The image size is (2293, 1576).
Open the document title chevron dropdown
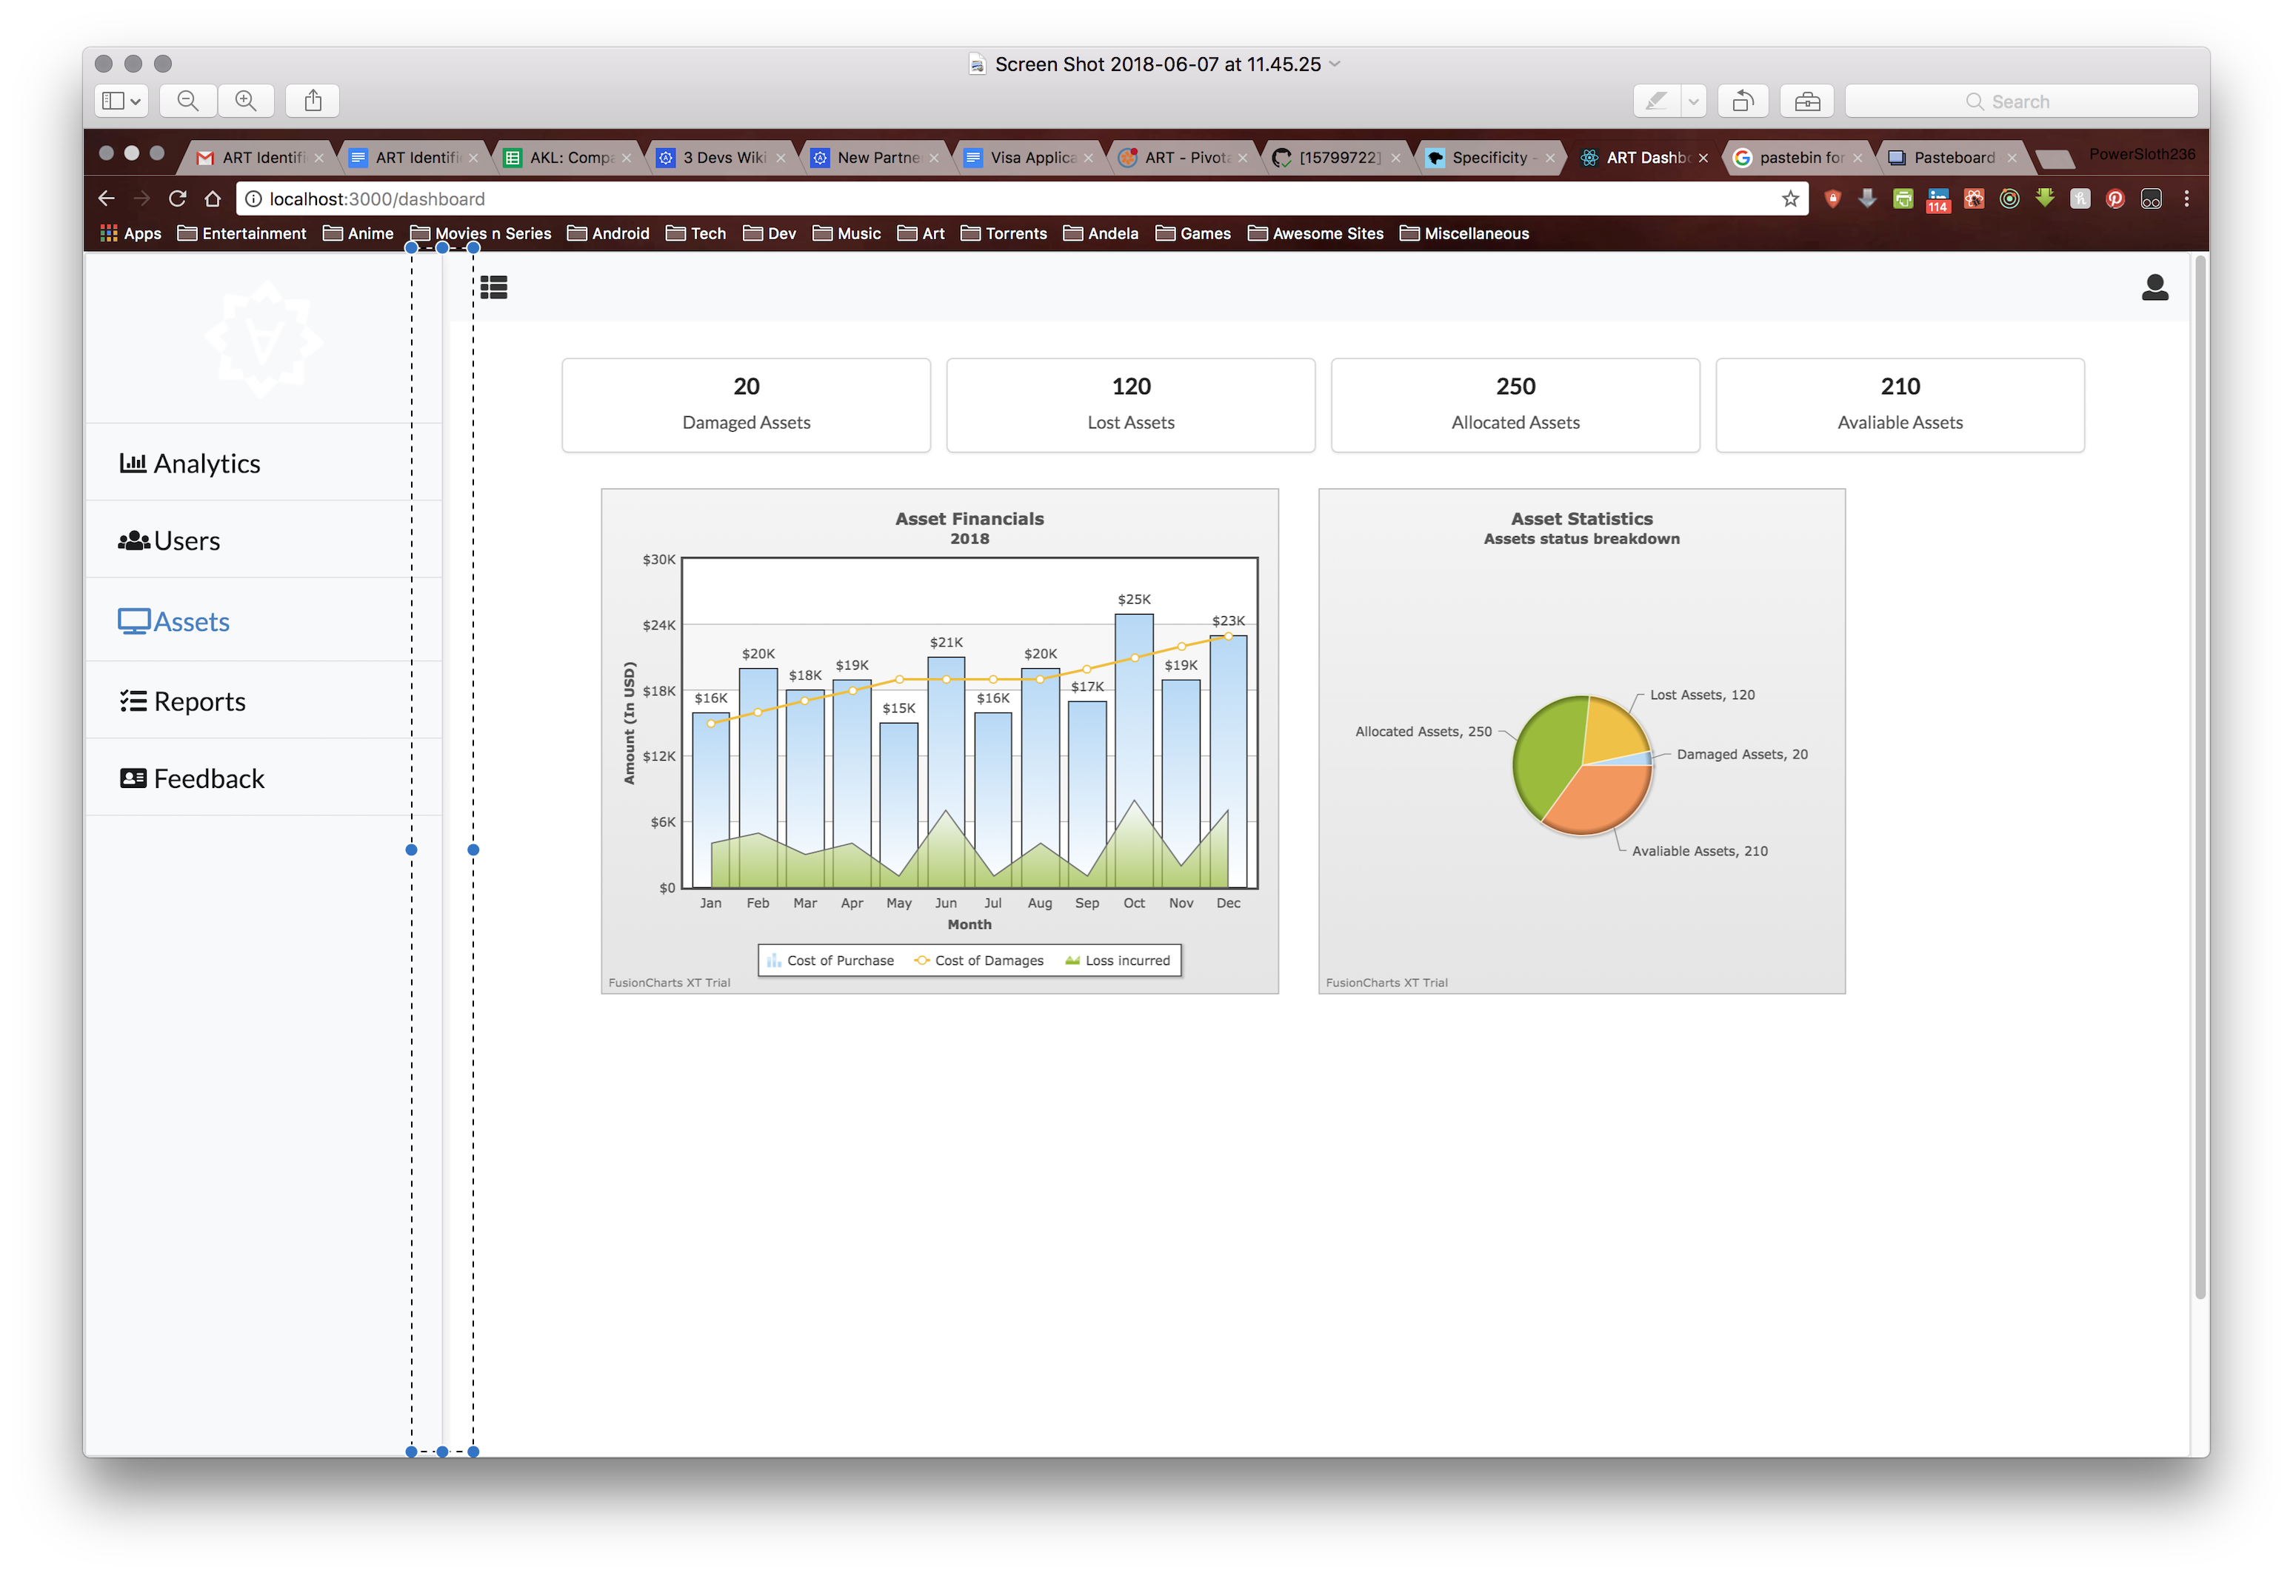coord(1335,64)
